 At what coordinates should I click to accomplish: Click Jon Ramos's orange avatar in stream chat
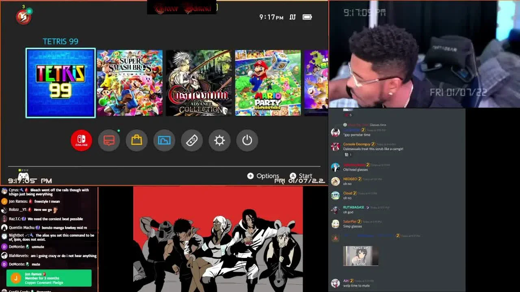point(4,201)
